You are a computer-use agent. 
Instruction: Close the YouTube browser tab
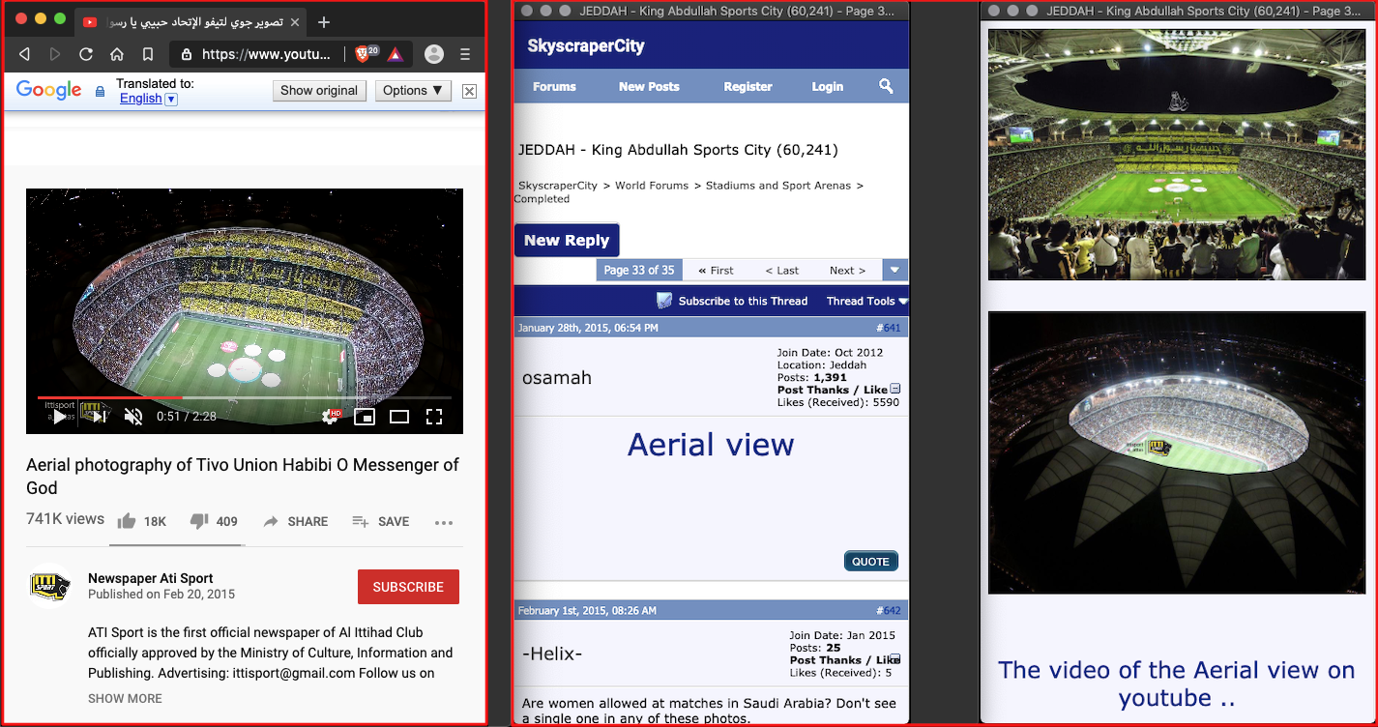point(294,22)
